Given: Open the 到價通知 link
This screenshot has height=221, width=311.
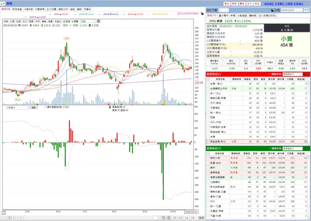Looking at the screenshot, I should (x=298, y=4).
